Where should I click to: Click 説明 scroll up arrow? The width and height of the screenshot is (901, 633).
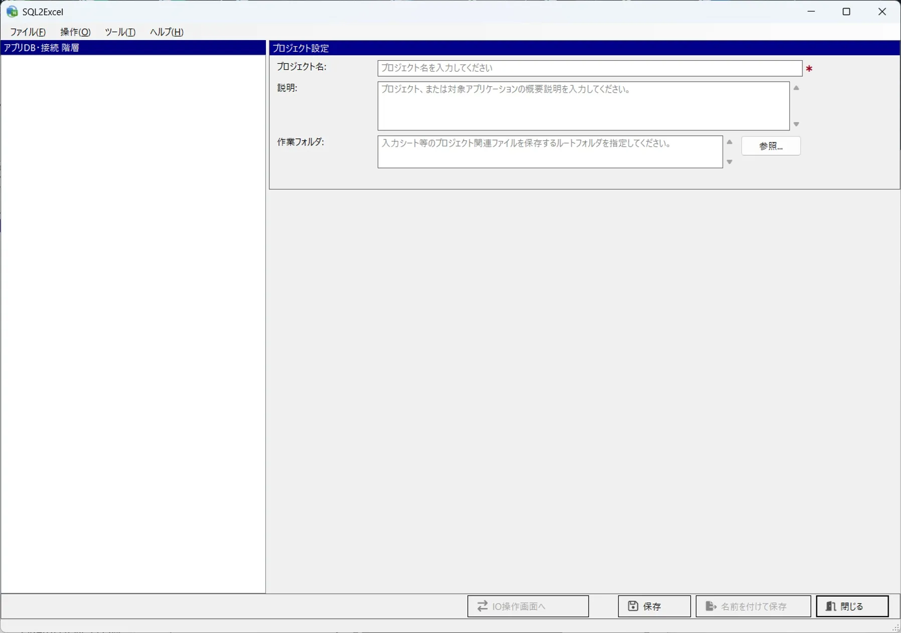796,88
